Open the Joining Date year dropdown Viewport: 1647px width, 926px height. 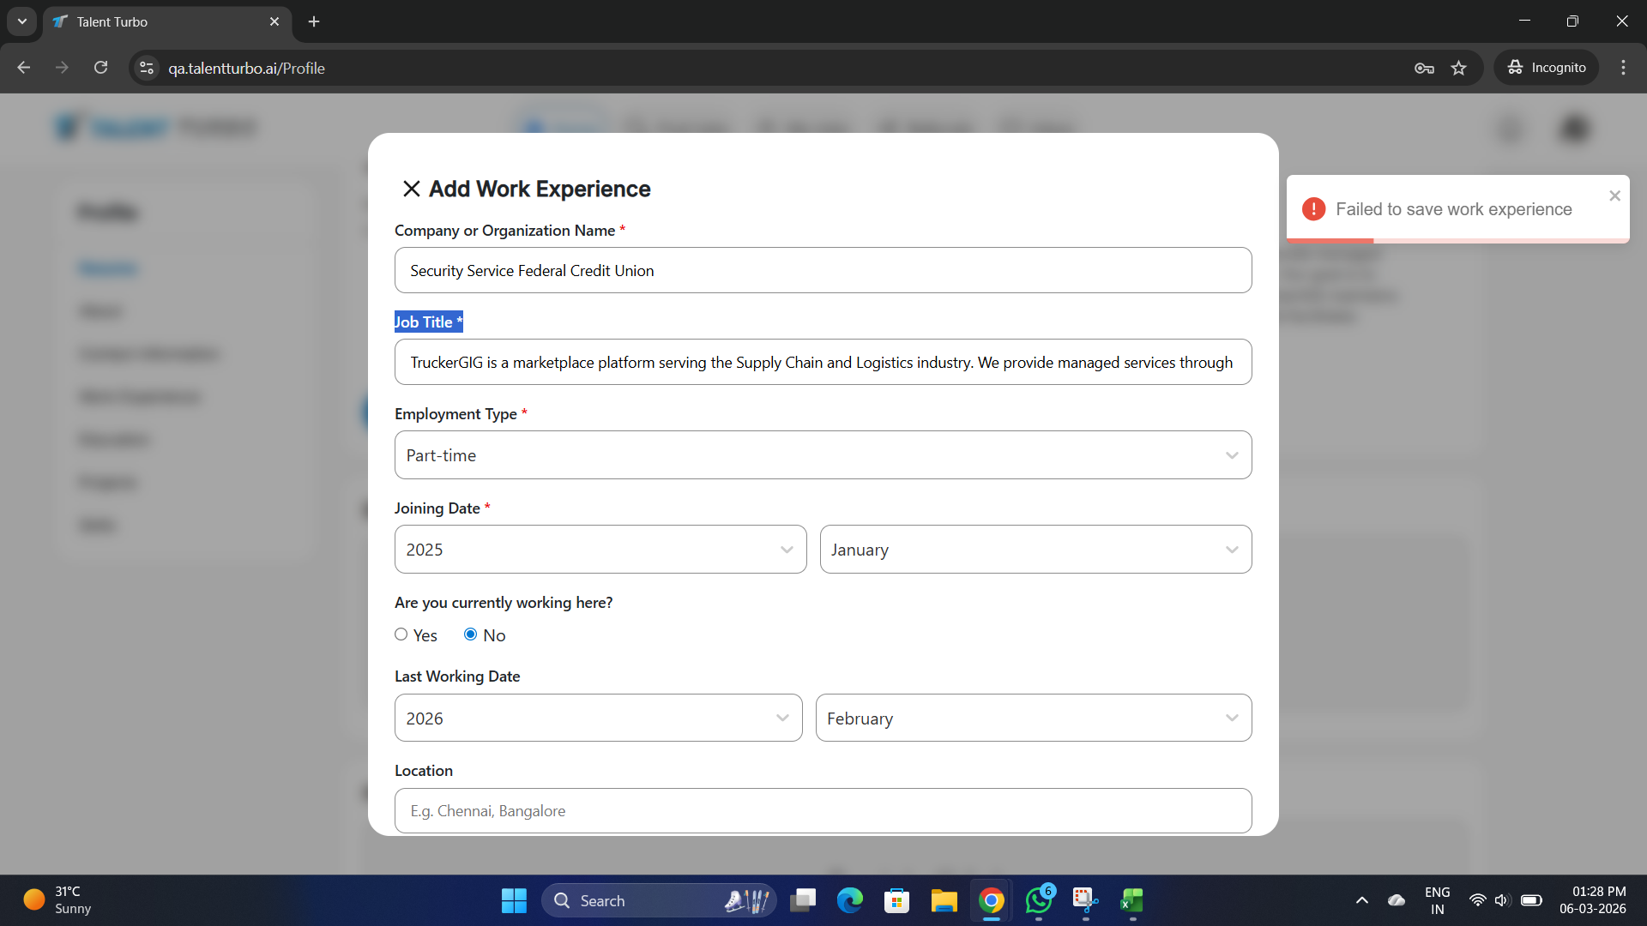tap(600, 550)
